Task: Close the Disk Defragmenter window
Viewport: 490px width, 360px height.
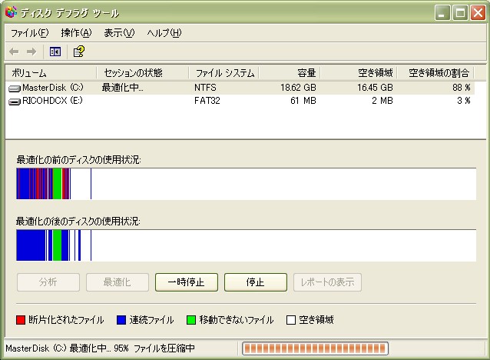Action: point(478,13)
